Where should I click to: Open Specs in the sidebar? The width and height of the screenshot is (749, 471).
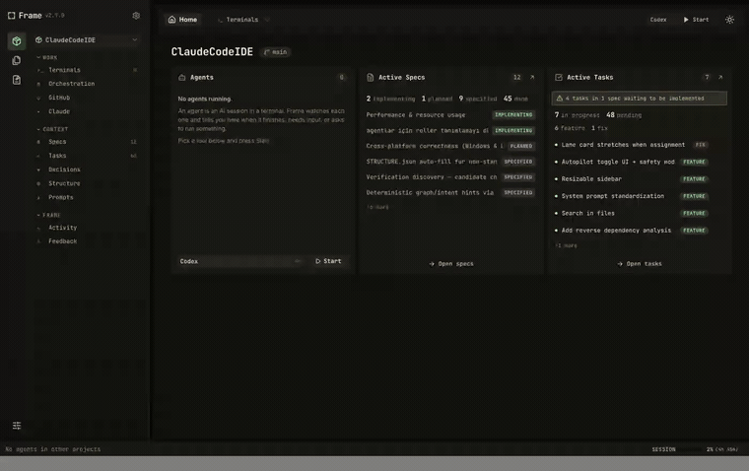pyautogui.click(x=87, y=142)
